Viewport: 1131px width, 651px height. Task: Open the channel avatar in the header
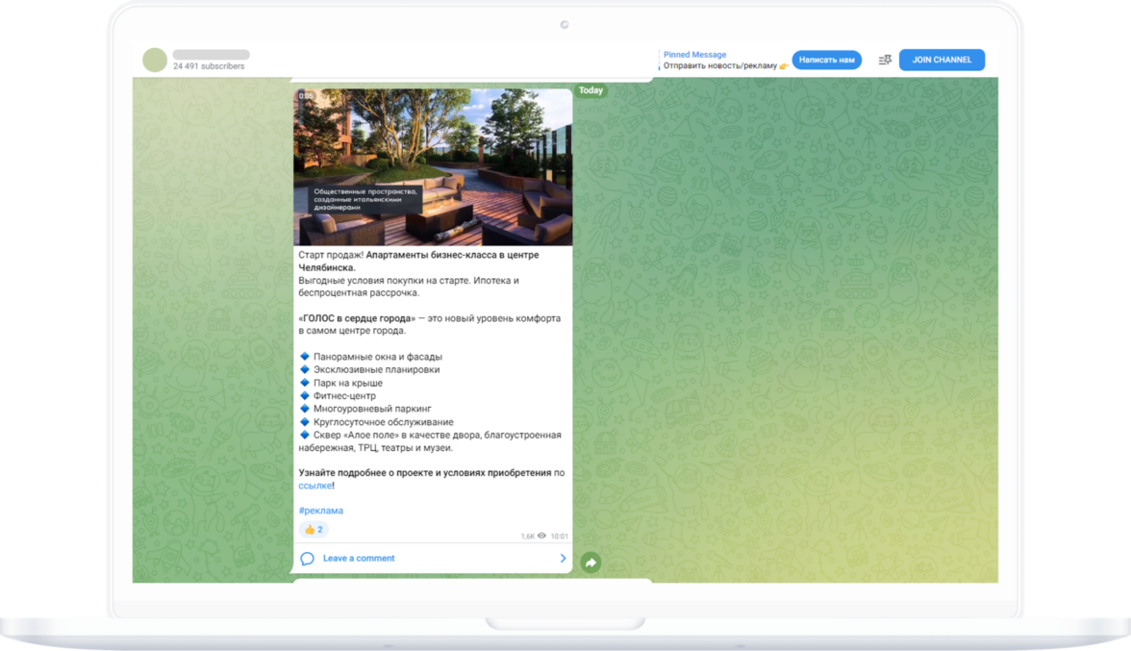(155, 60)
